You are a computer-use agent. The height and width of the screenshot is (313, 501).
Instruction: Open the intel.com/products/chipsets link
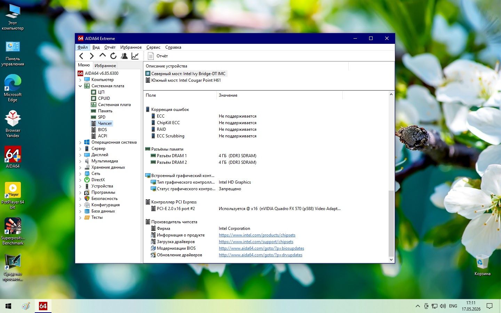click(x=257, y=235)
